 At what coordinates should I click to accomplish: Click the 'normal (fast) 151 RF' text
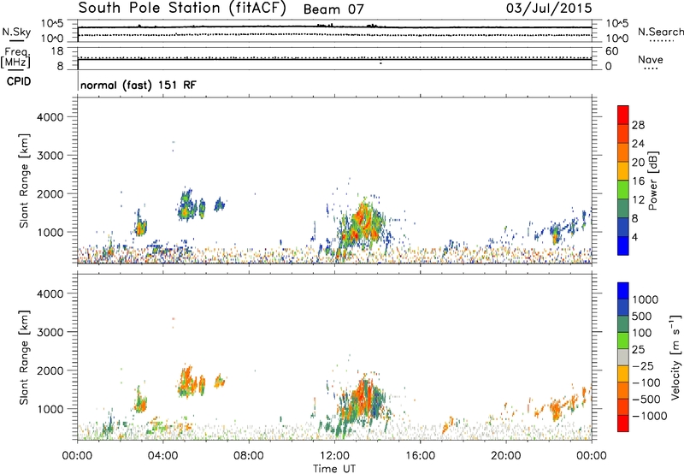coord(139,85)
